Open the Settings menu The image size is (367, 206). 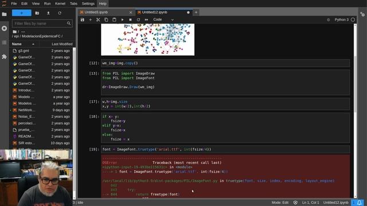(88, 3)
